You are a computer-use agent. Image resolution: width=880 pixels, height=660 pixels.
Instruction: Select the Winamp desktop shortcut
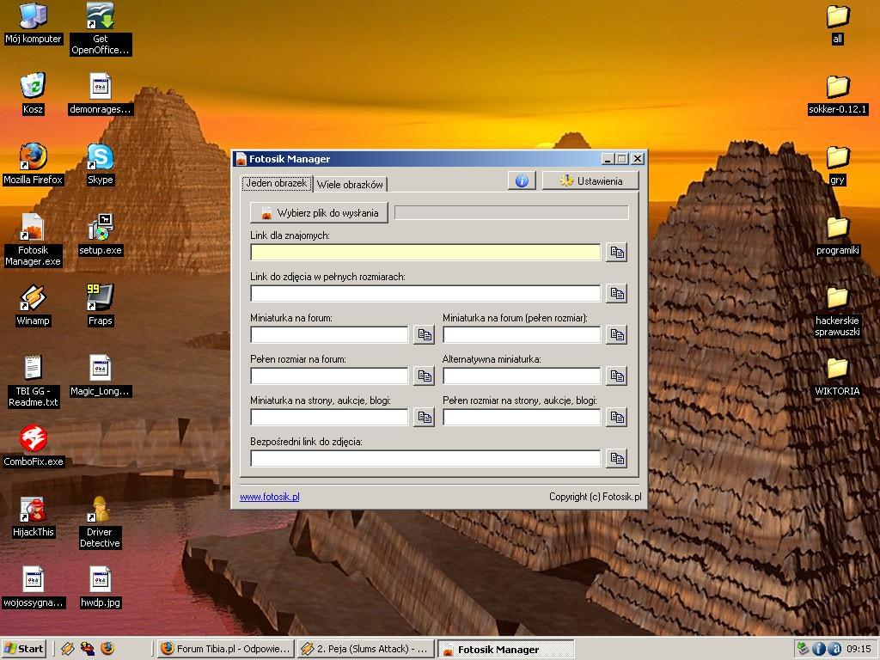click(x=34, y=305)
